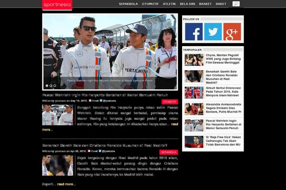This screenshot has height=190, width=286.
Task: Open Sirkuit Sentul Direnovasi popular link
Action: pyautogui.click(x=223, y=92)
